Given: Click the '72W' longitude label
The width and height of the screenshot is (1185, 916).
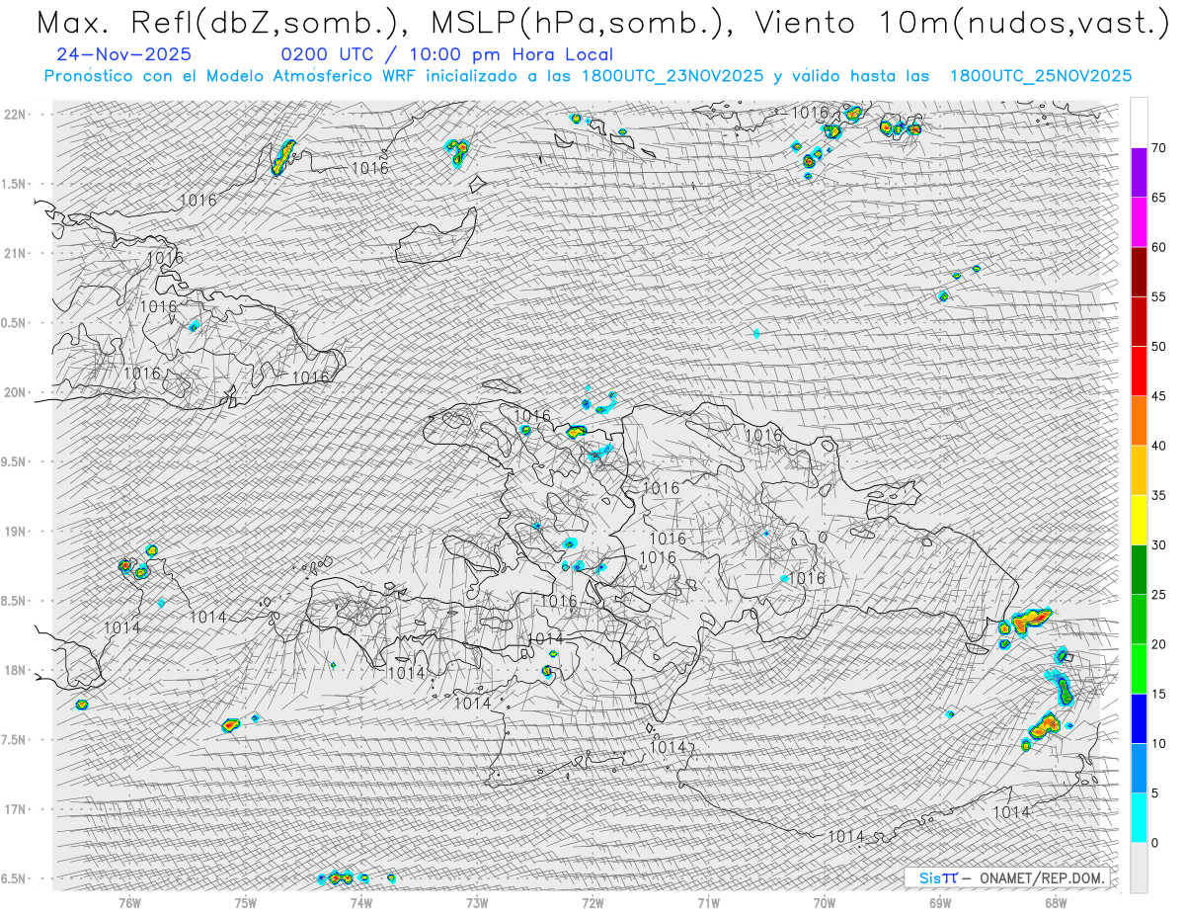Looking at the screenshot, I should tap(592, 902).
